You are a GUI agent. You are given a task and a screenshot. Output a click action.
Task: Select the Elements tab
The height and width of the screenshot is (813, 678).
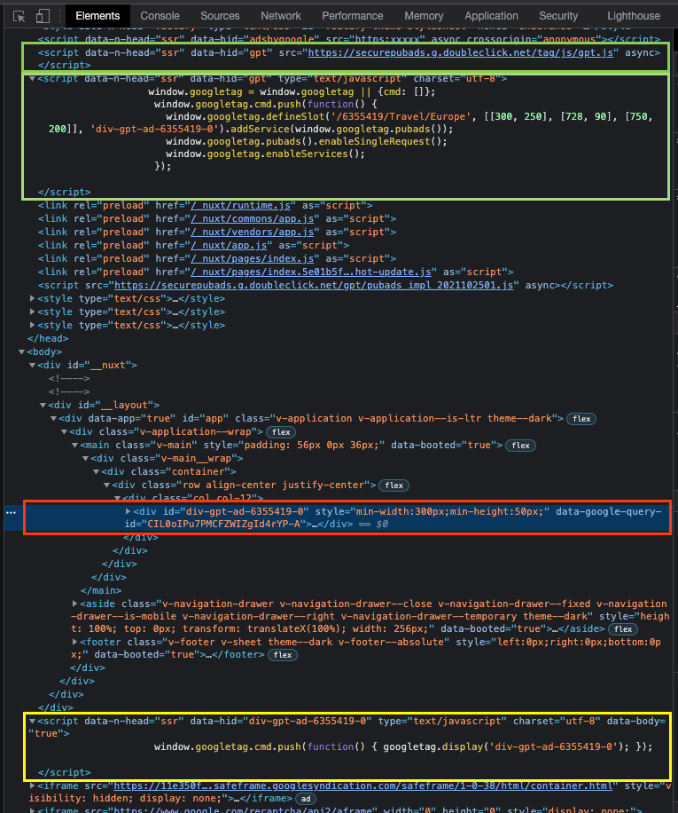coord(97,16)
